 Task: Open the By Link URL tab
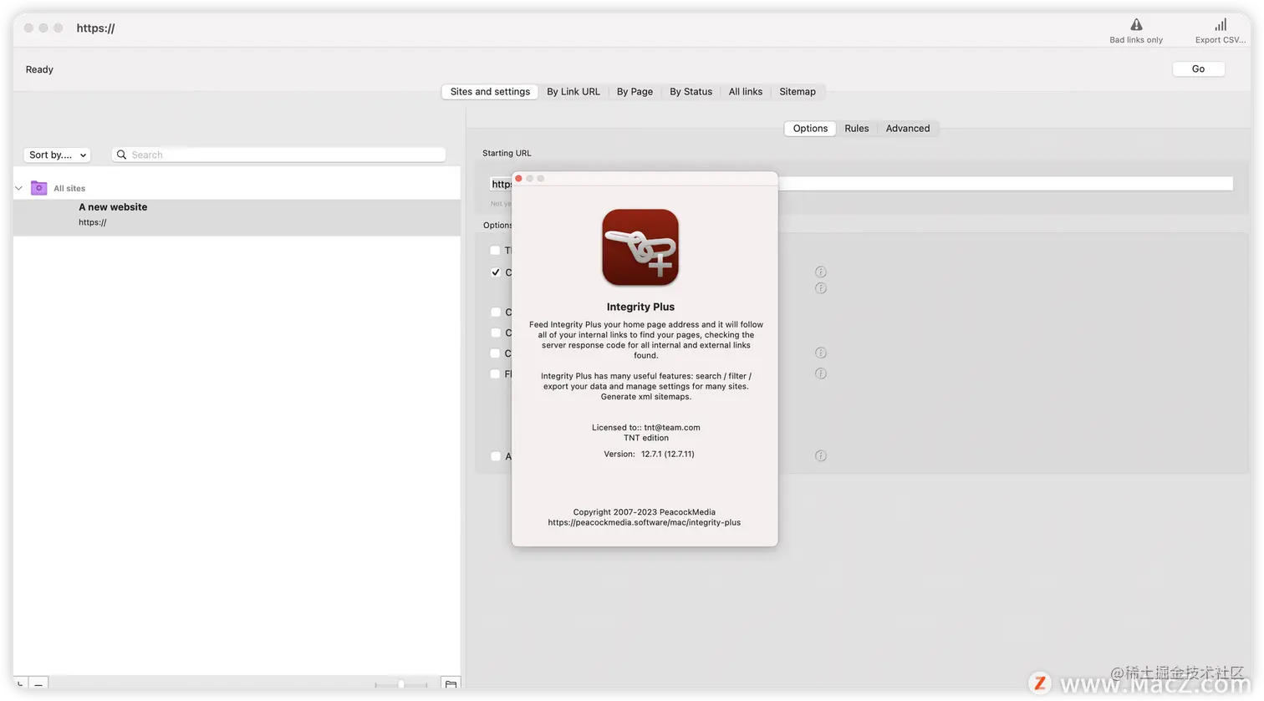tap(573, 92)
